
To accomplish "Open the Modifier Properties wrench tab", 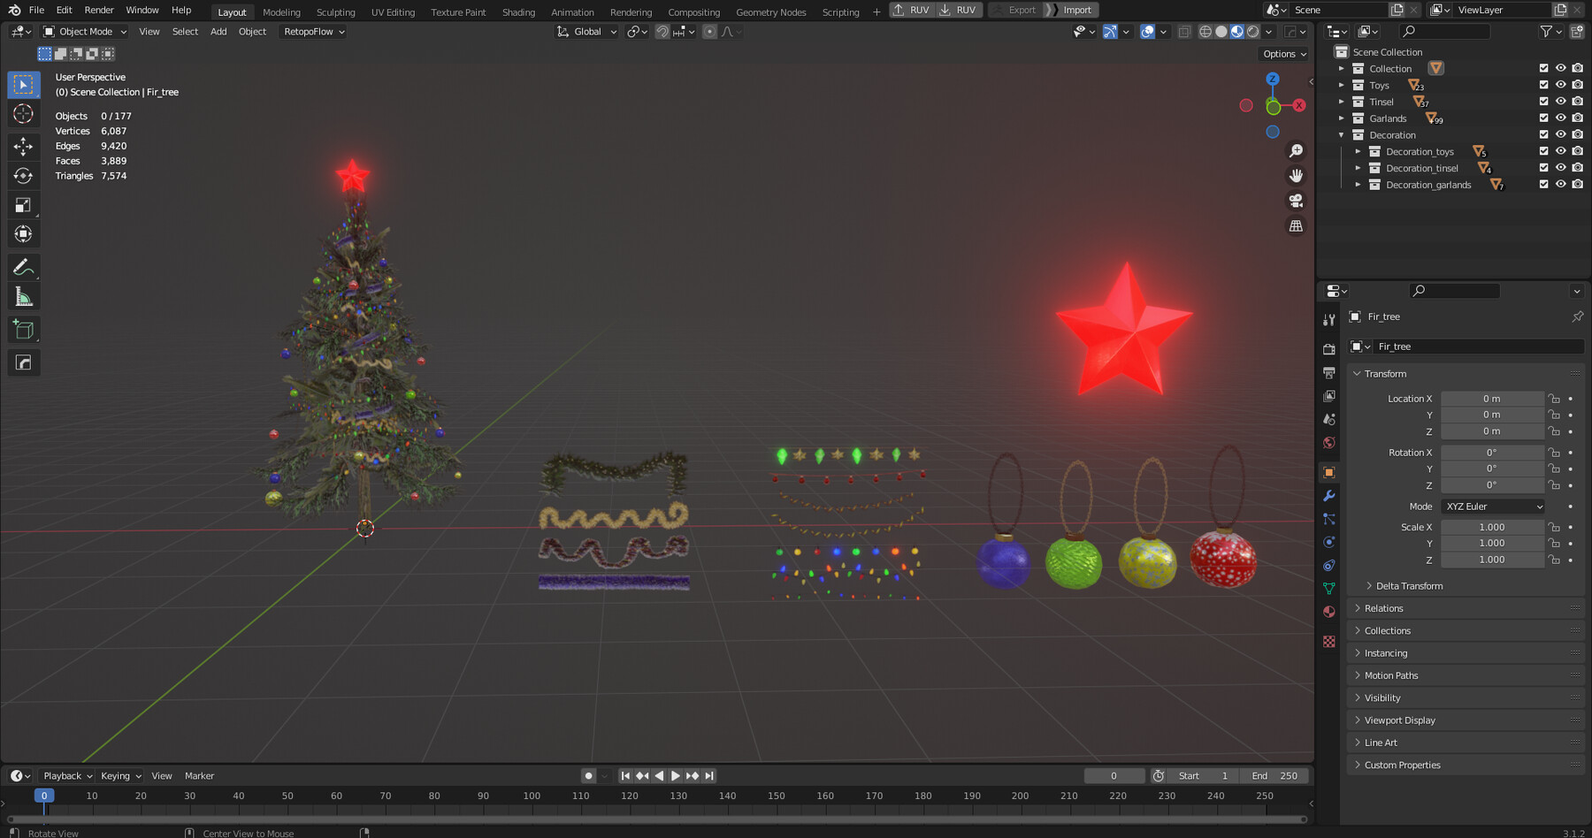I will [1329, 497].
